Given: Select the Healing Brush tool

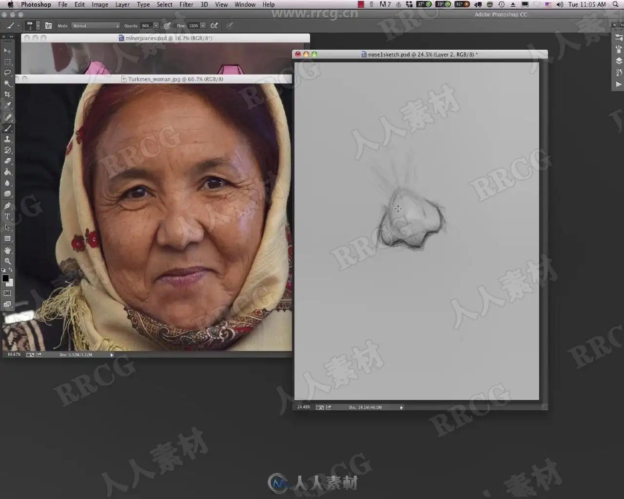Looking at the screenshot, I should 7,117.
